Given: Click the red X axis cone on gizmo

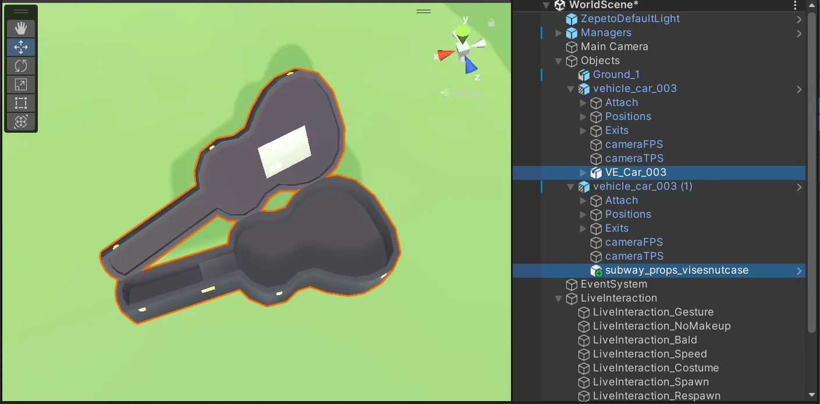Looking at the screenshot, I should [445, 55].
